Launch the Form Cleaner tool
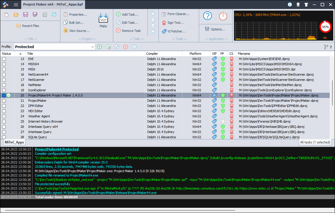The height and width of the screenshot is (213, 335). point(175,14)
